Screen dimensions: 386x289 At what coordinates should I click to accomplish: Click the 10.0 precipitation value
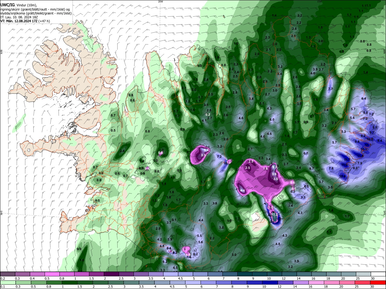click(370, 139)
